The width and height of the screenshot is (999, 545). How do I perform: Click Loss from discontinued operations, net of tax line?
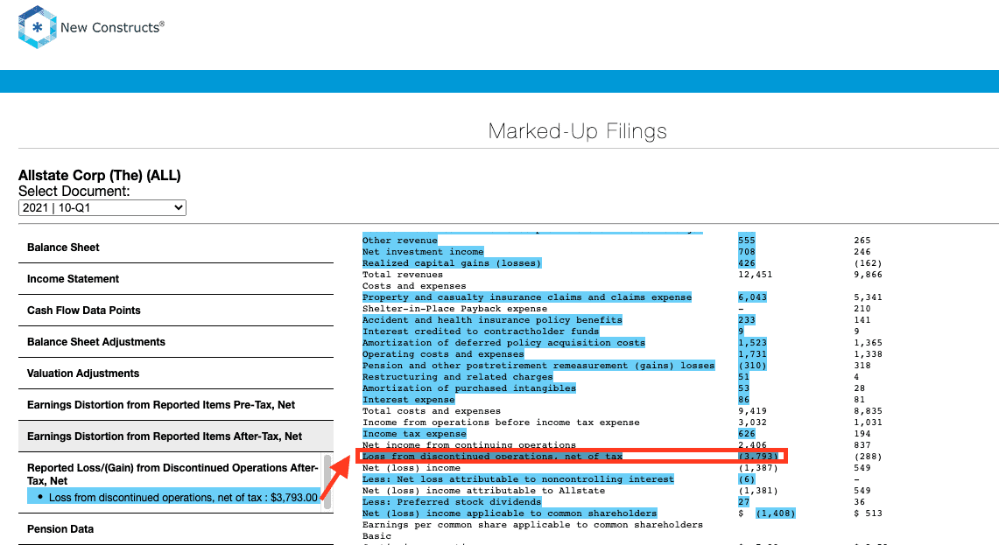point(492,457)
